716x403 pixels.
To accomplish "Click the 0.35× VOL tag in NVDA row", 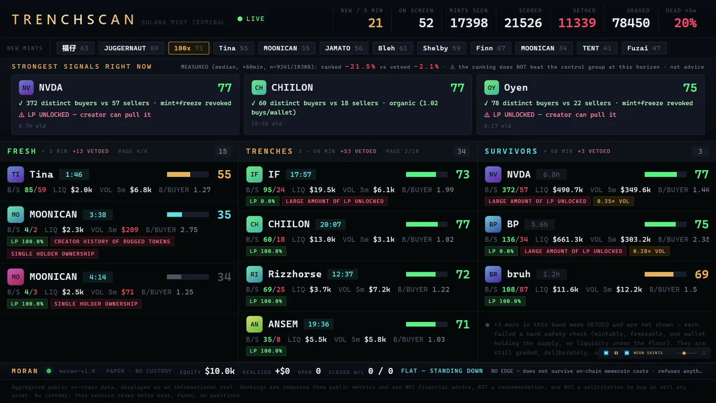I will [614, 201].
